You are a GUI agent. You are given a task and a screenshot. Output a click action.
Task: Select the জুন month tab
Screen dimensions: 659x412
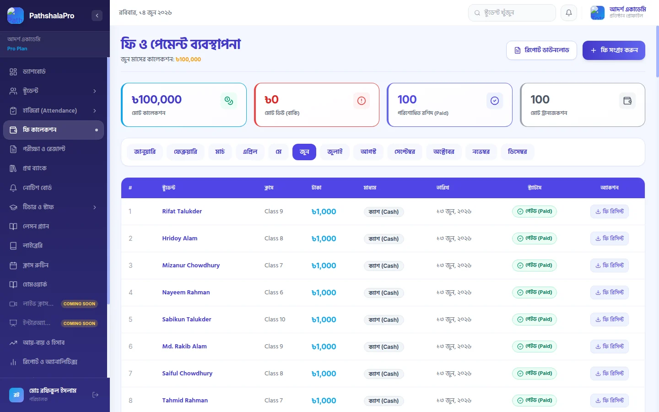[x=304, y=152]
